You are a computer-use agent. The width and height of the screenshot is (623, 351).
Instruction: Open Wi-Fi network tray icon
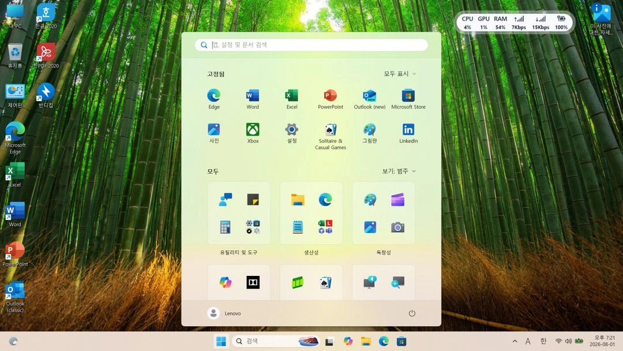point(558,341)
